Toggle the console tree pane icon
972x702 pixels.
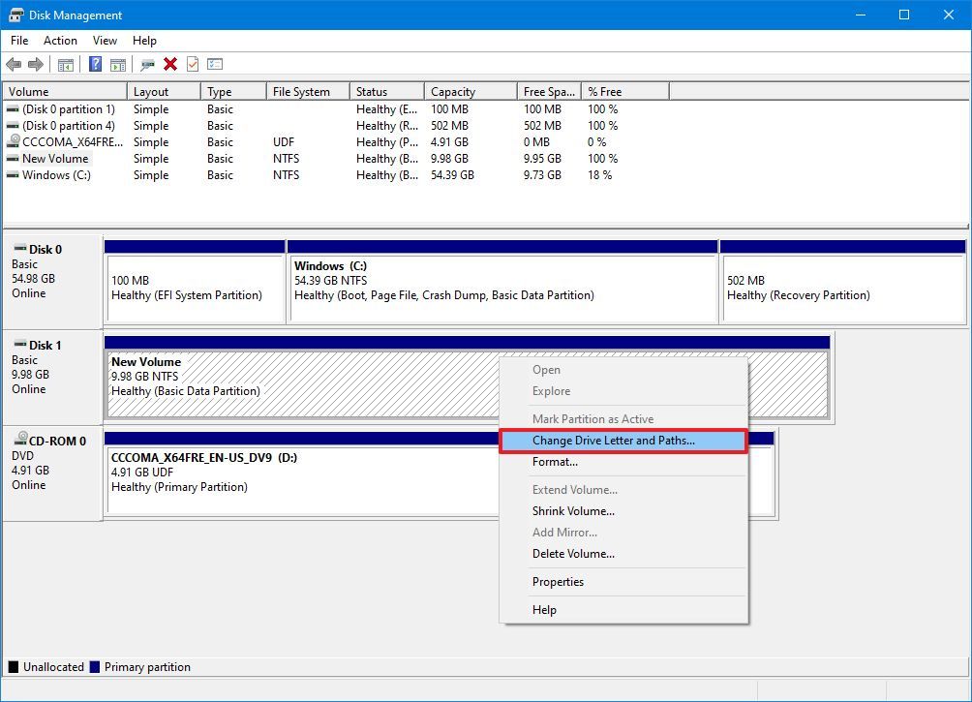point(66,64)
